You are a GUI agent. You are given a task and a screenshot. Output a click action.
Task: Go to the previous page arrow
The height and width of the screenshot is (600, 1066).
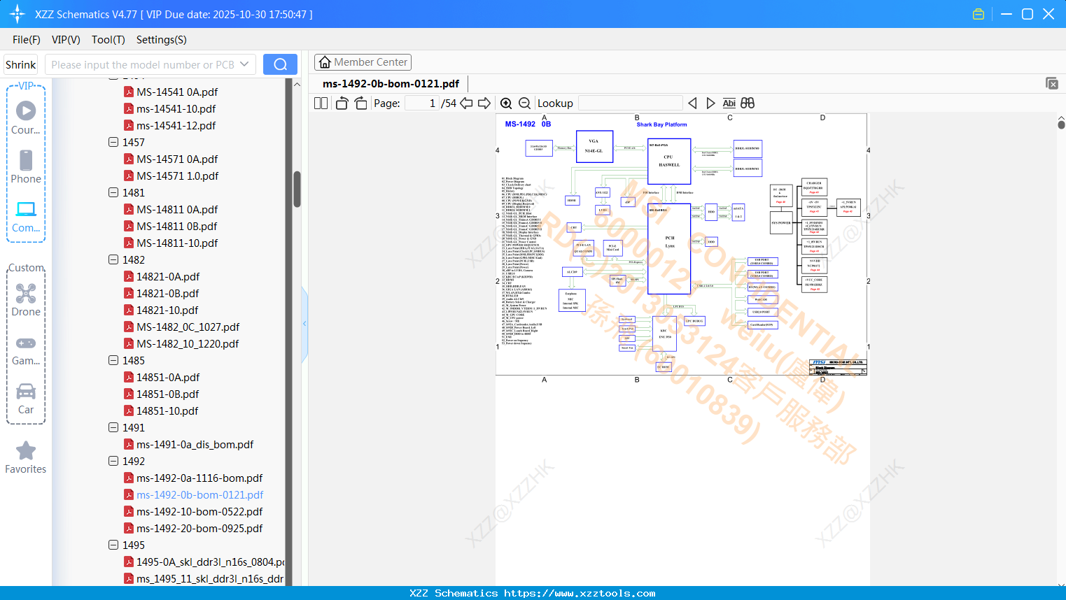[x=466, y=103]
